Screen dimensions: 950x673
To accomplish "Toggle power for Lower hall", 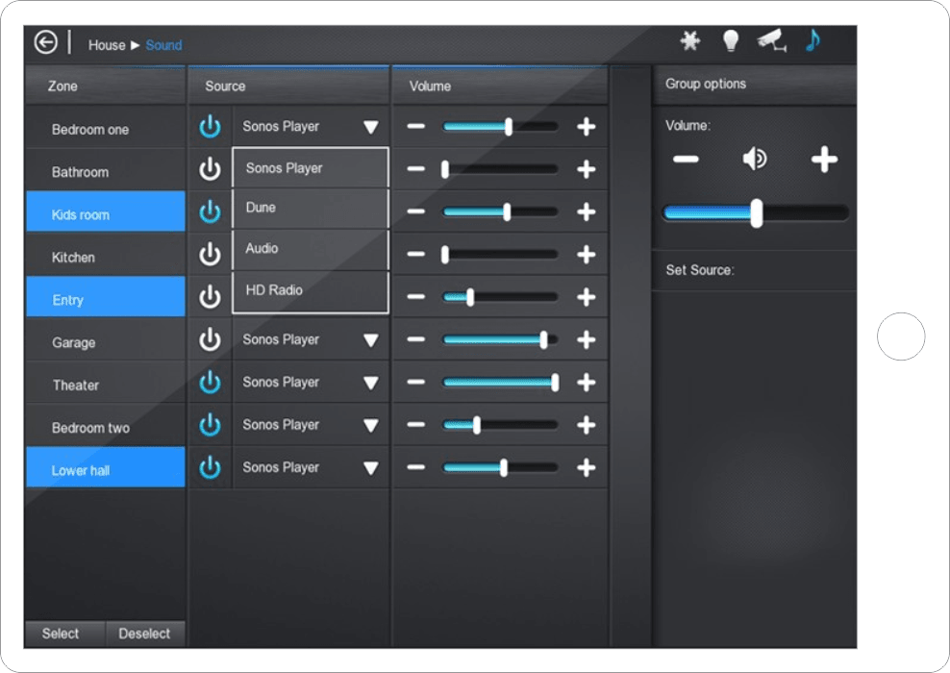I will click(x=210, y=467).
